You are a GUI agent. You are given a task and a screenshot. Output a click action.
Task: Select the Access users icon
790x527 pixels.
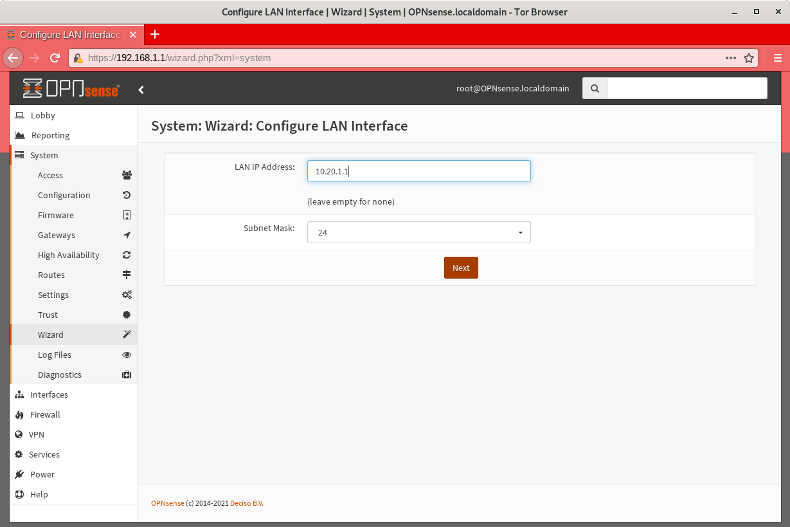pyautogui.click(x=127, y=175)
